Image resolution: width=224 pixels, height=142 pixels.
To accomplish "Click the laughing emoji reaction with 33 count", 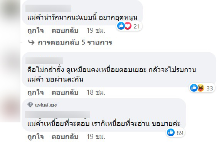I will (201, 88).
